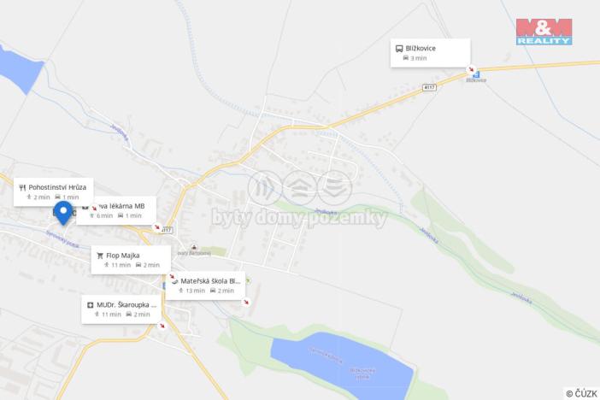Click the school icon next to Mateřská škola

click(175, 281)
